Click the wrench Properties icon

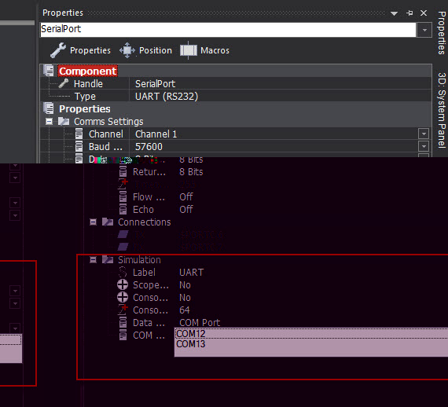pos(58,50)
